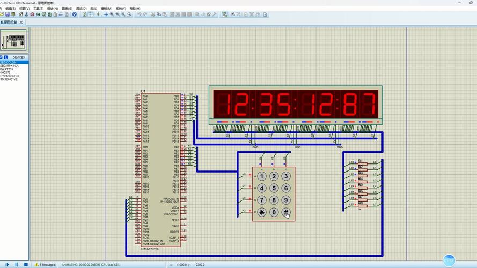Click the STM32F401VE chip U1 body
The width and height of the screenshot is (477, 268).
click(160, 170)
